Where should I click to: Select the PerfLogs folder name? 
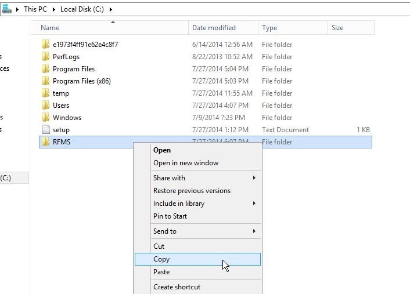point(66,57)
